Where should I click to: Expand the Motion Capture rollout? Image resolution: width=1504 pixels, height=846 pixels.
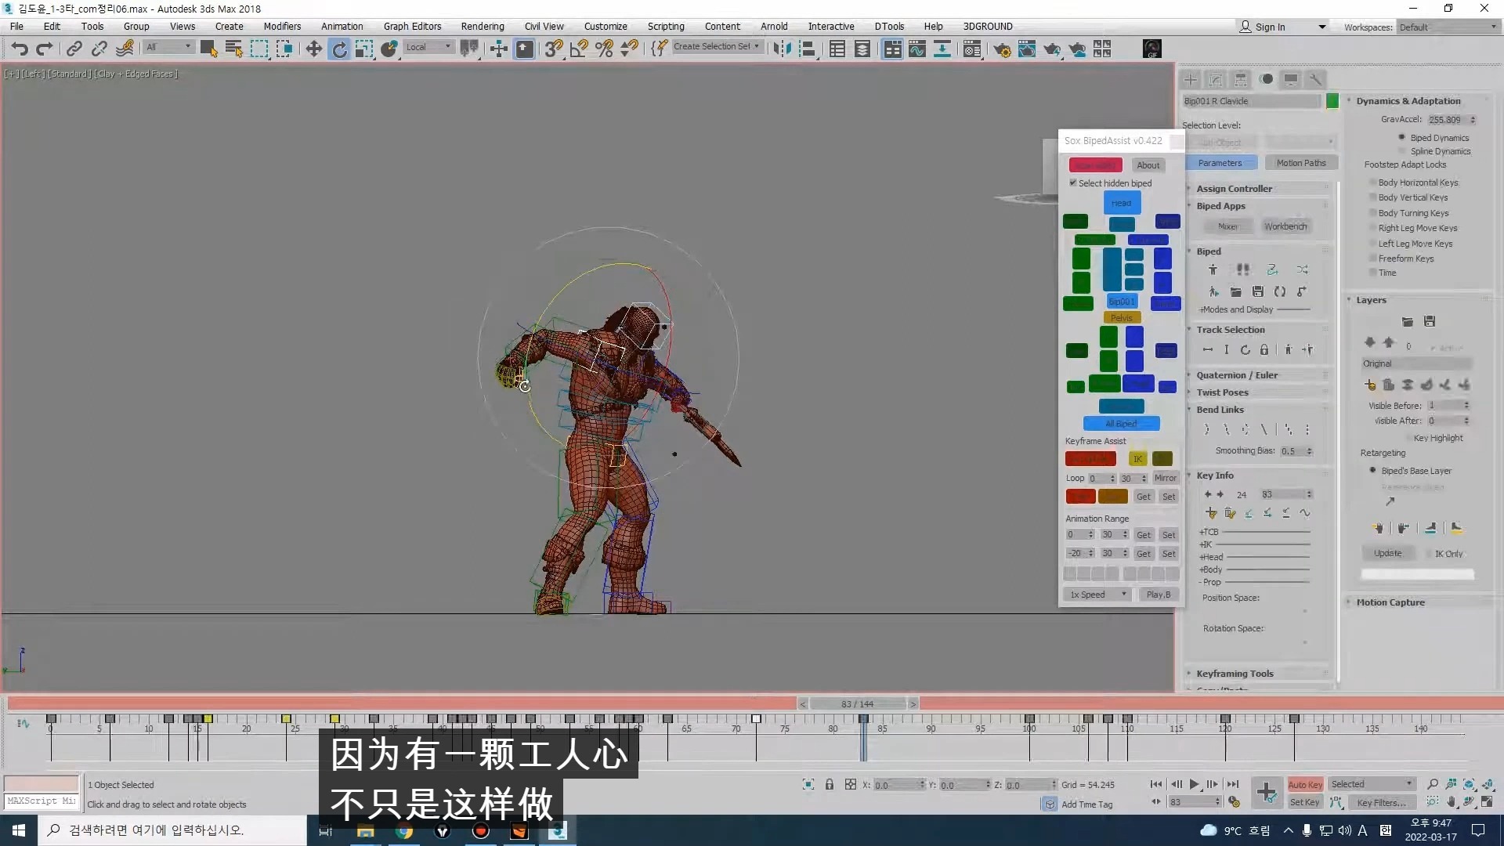1390,602
